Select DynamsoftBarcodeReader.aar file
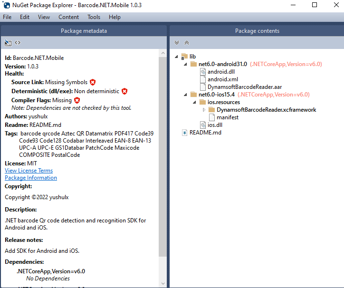The height and width of the screenshot is (288, 344). [244, 87]
